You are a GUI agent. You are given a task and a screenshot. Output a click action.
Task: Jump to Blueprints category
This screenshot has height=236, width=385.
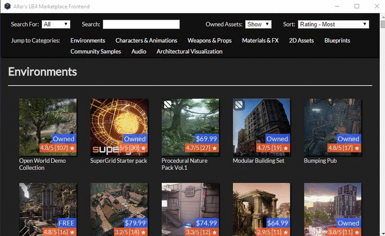tap(337, 40)
